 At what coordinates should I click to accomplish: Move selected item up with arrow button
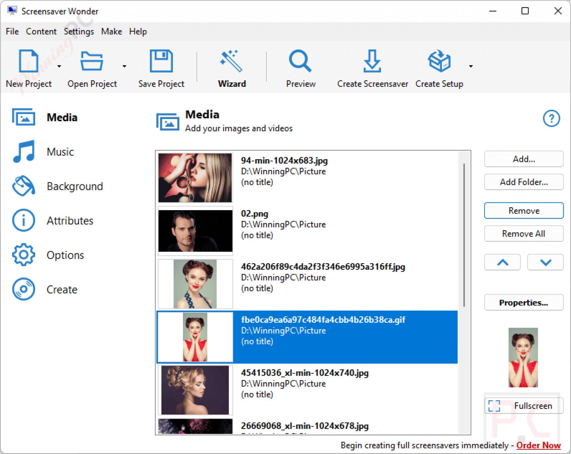coord(502,262)
